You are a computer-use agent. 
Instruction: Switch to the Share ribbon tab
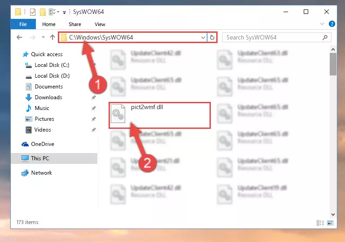[75, 24]
